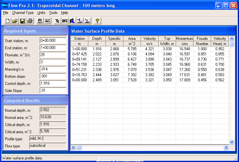Click the Bottom slope input field

pos(53,76)
